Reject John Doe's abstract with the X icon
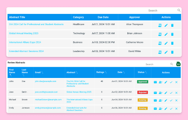188x120 pixels. [176, 82]
